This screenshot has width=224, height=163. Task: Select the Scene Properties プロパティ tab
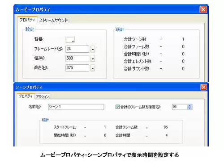point(26,96)
